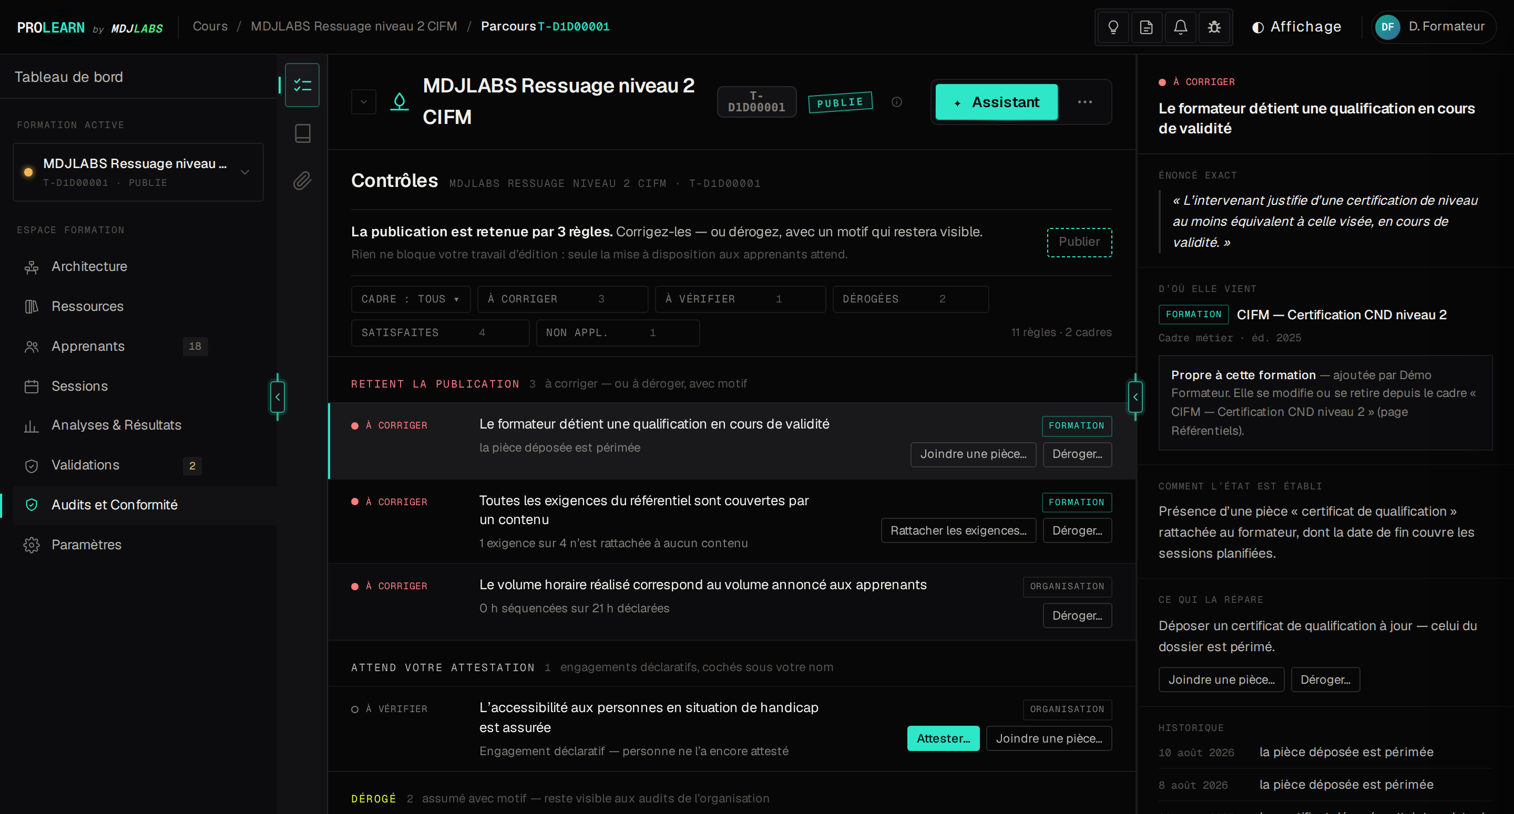The image size is (1514, 814).
Task: Click the Affichage contrast icon
Action: [x=1258, y=28]
